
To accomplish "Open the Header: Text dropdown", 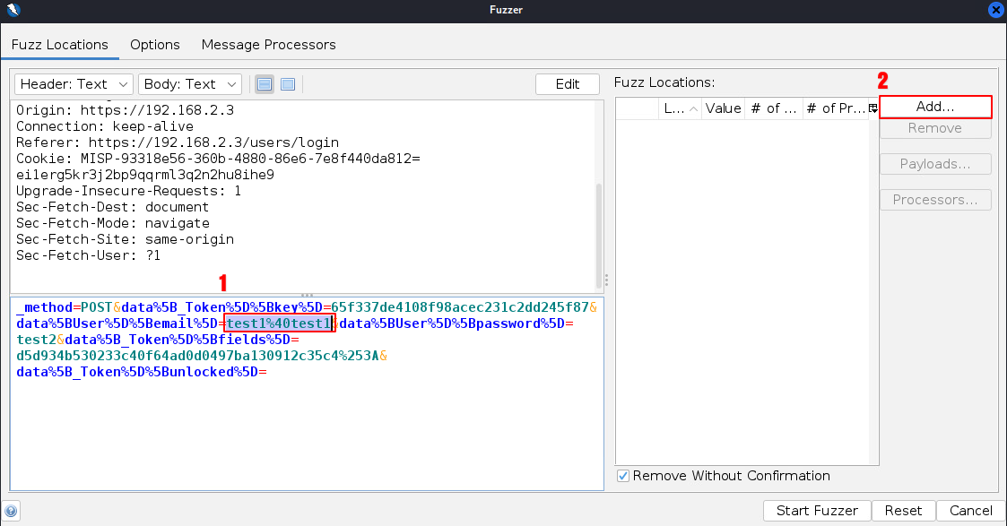I will [x=74, y=84].
